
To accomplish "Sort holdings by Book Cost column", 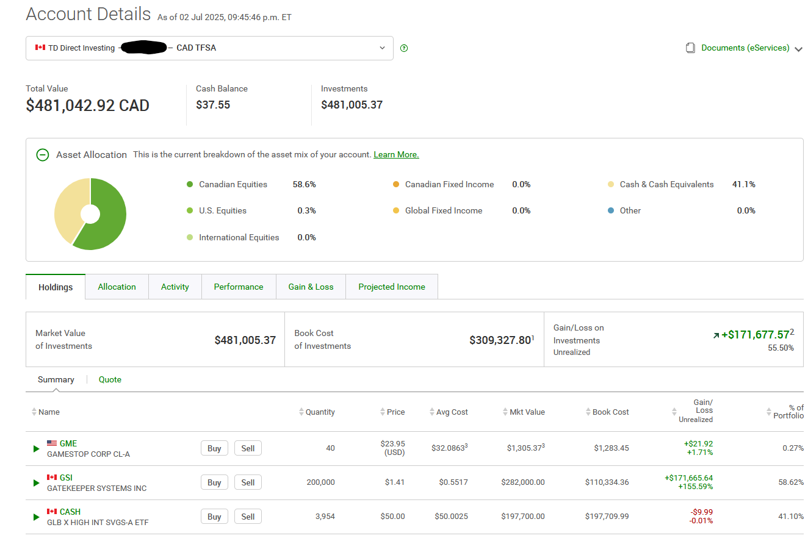I will coord(607,412).
